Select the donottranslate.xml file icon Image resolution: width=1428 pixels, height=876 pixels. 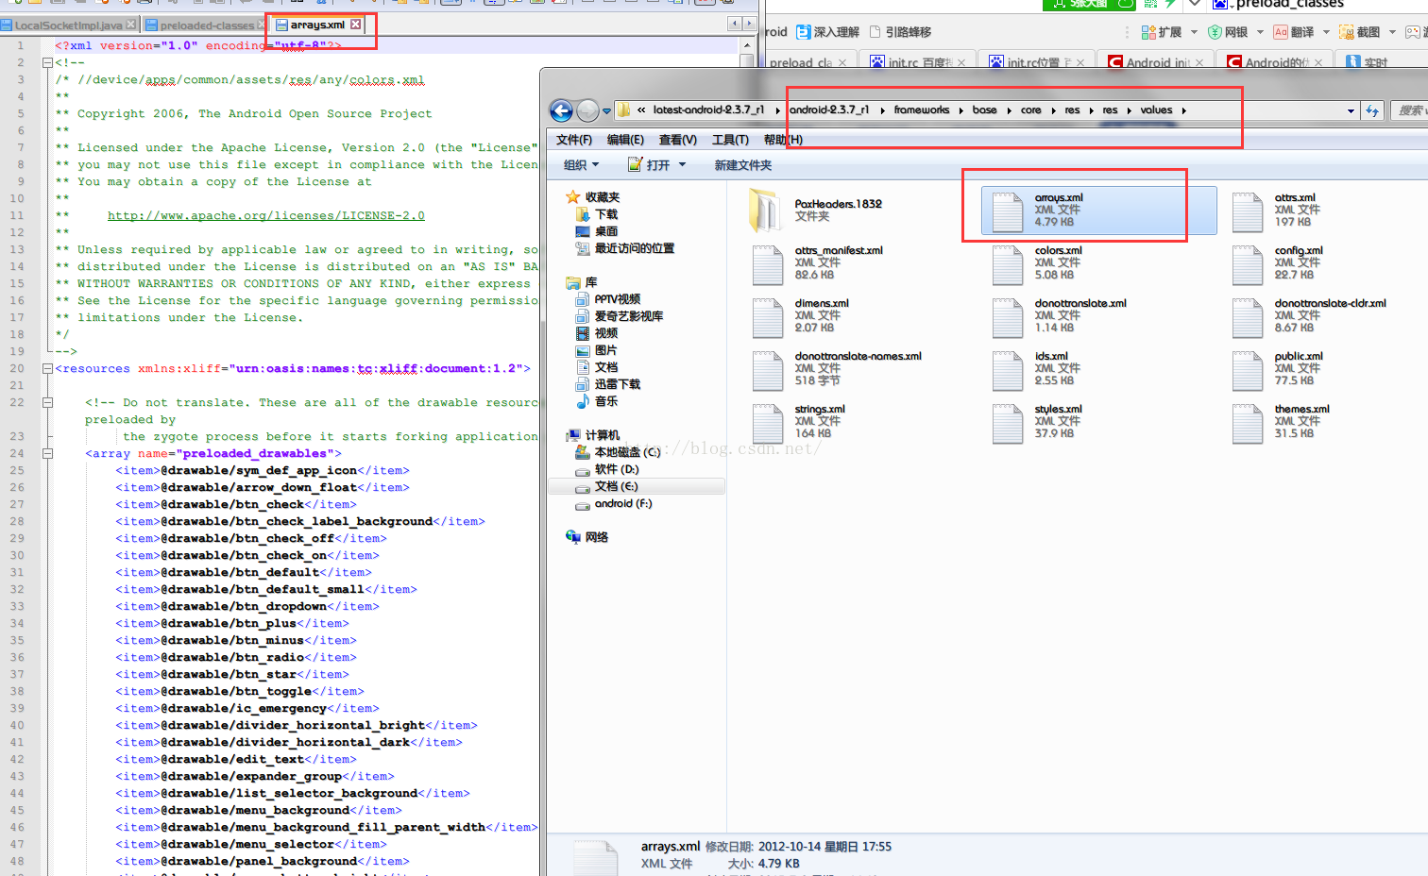[1007, 317]
